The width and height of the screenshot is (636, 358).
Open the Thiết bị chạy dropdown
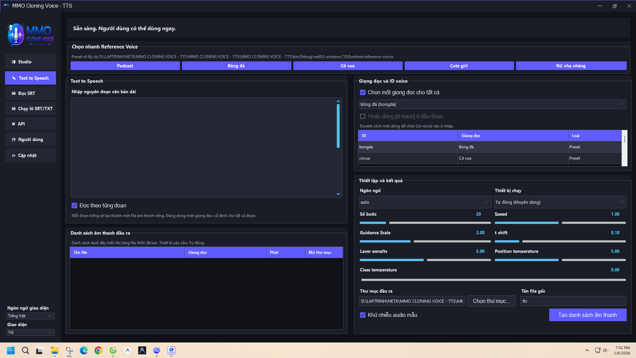[x=560, y=202]
